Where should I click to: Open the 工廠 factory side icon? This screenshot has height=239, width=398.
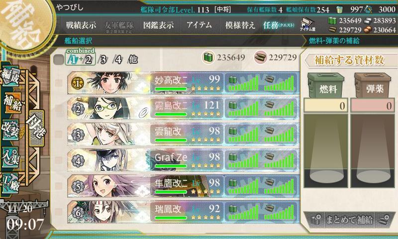[x=10, y=183]
